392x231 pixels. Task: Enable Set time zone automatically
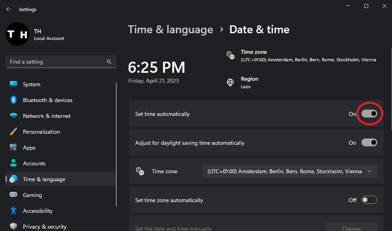coord(369,200)
